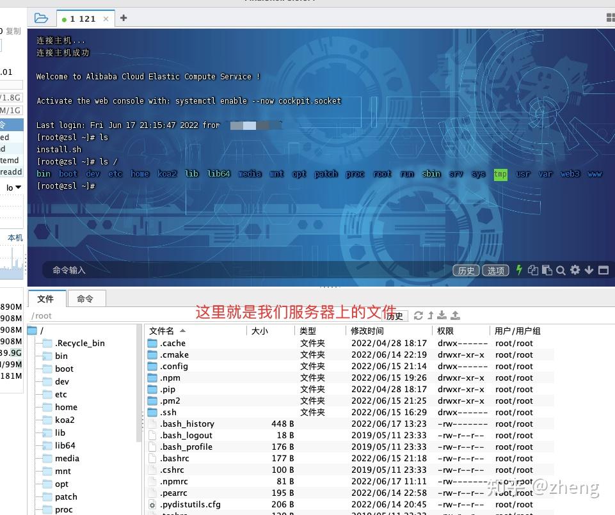Click the 选项 button in terminal toolbar
615x515 pixels.
[495, 270]
